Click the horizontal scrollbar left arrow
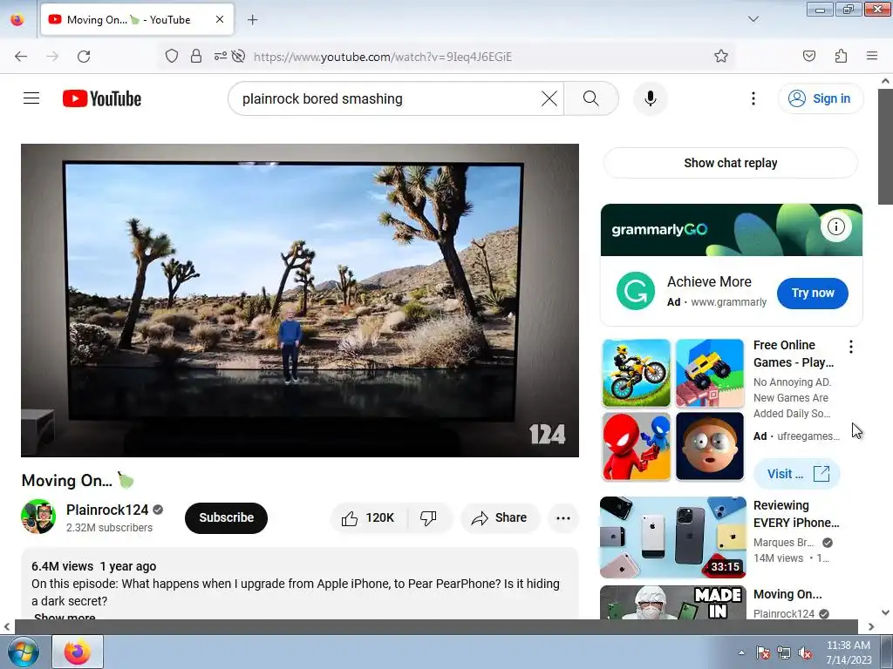 point(7,626)
